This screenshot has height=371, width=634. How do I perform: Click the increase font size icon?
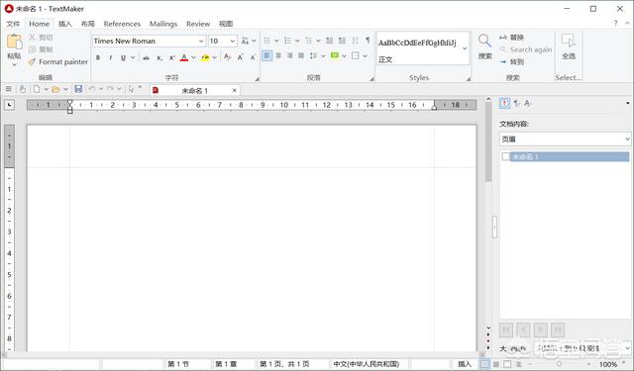(240, 57)
